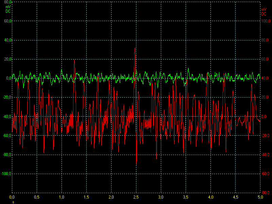Viewport: 272px width, 204px height.
Task: Select the green DC coupling label
Action: pos(8,11)
